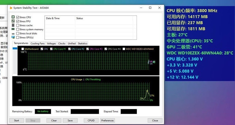Click the CPU core 1.360 V readout

tap(185, 59)
